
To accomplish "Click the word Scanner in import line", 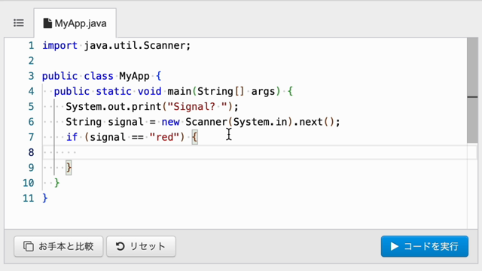I will pyautogui.click(x=164, y=45).
